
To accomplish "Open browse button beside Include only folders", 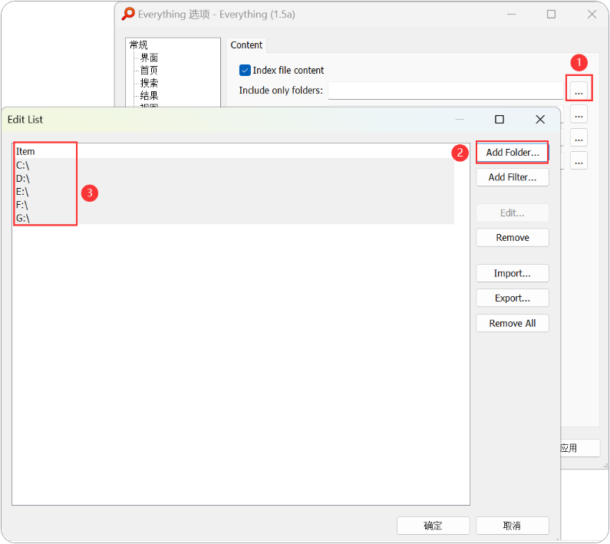I will point(579,91).
